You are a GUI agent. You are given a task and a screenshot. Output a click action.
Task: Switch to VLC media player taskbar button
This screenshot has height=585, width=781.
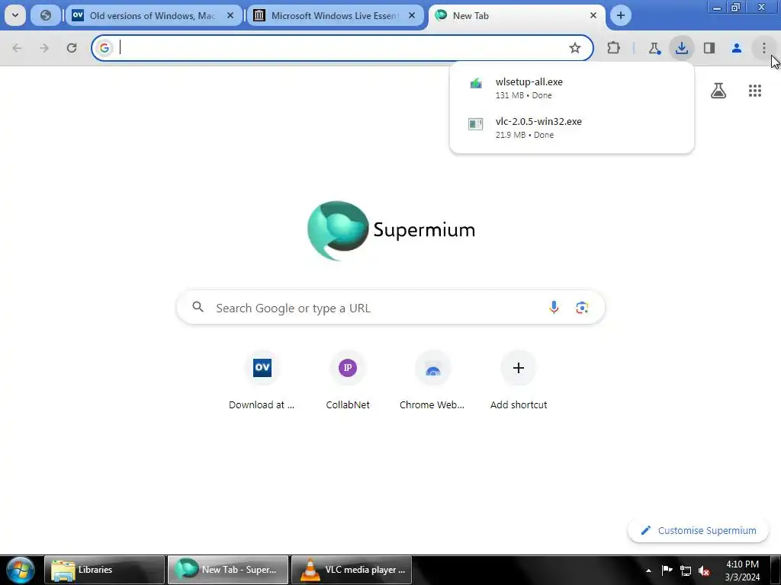coord(352,570)
